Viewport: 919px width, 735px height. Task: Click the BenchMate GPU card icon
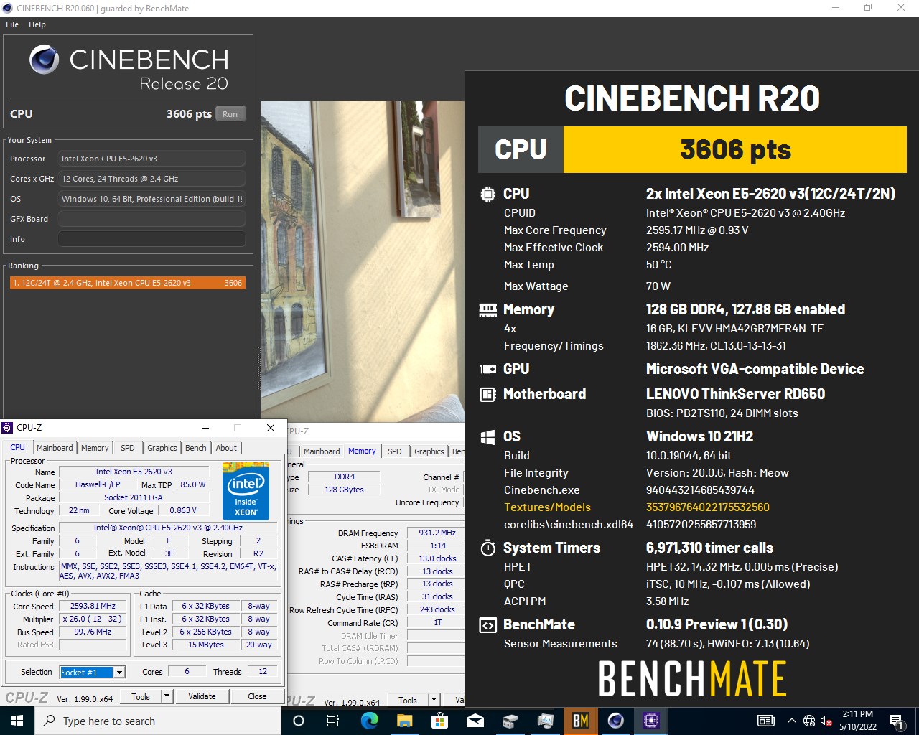point(488,369)
